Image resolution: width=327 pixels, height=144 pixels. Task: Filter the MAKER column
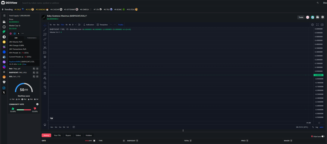point(291,141)
